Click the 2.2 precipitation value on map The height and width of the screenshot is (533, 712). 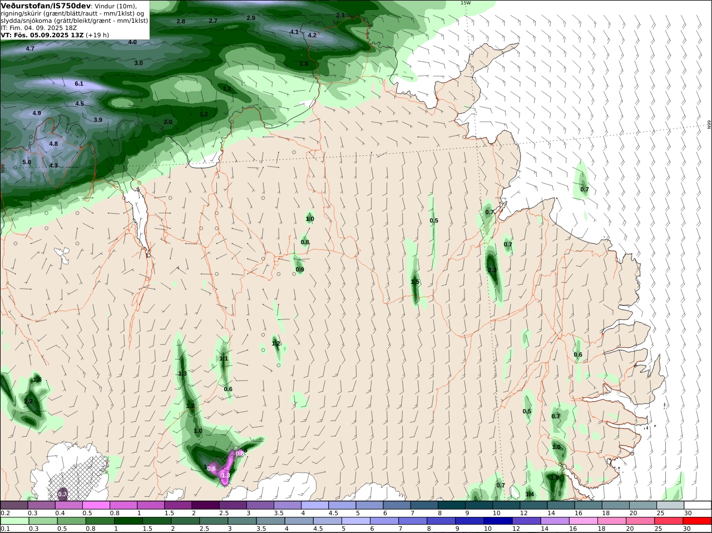[x=28, y=401]
